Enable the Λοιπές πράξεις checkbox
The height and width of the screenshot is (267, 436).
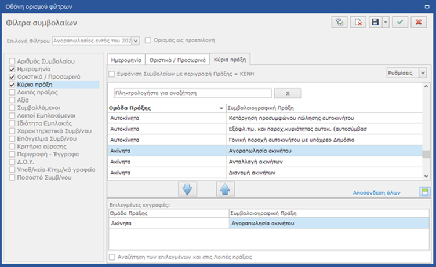tap(12, 92)
